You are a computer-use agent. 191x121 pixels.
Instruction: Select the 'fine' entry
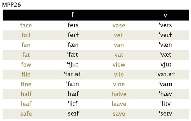tap(26, 84)
